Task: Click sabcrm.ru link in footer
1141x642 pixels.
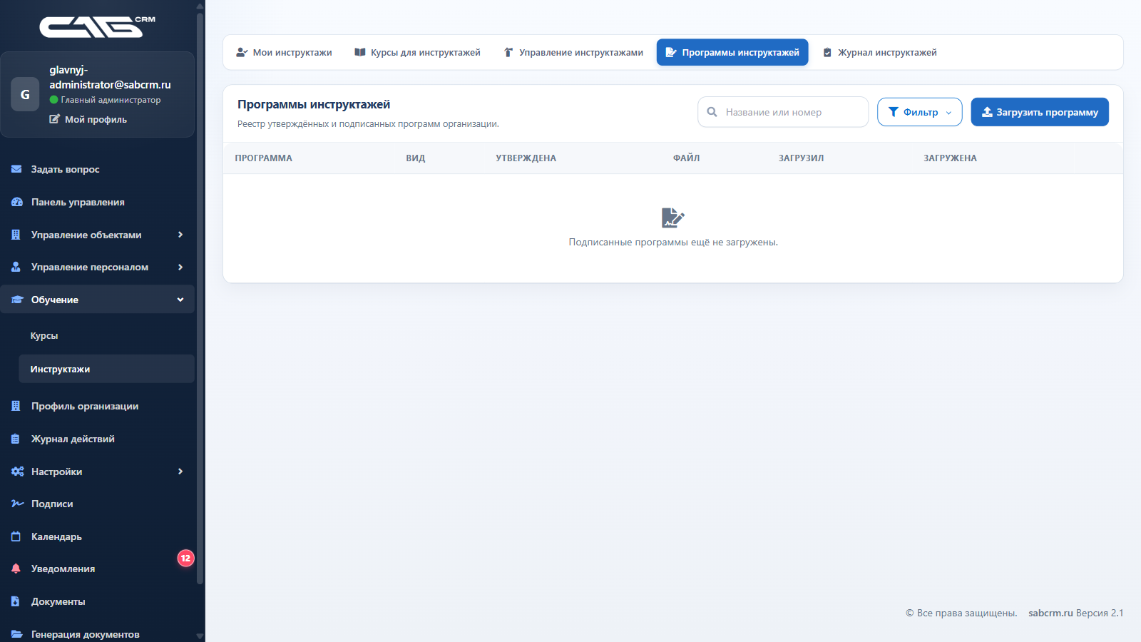Action: pos(1050,613)
